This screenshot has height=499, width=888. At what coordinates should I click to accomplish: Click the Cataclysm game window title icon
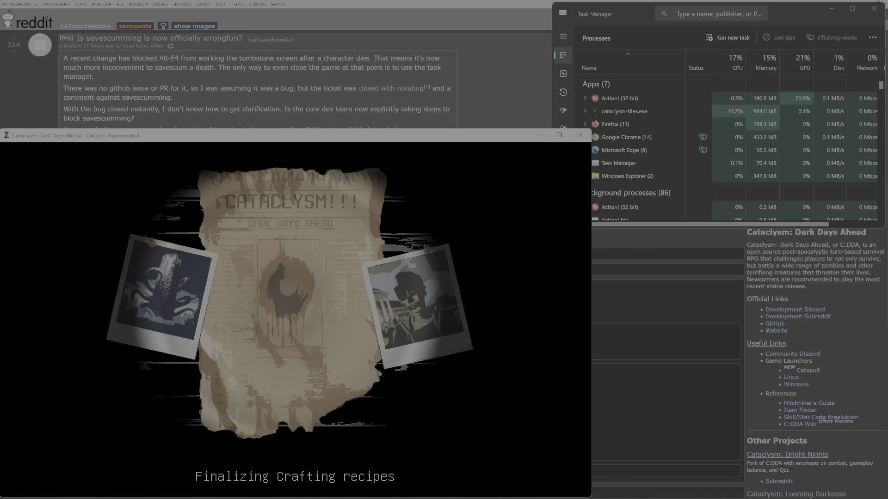pyautogui.click(x=6, y=135)
